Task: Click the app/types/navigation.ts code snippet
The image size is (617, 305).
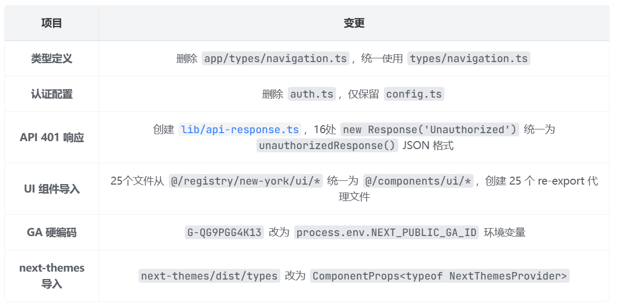Action: pyautogui.click(x=276, y=58)
